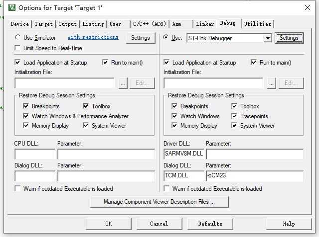Browse for simulator initialization file
This screenshot has height=237, width=319.
(x=123, y=83)
